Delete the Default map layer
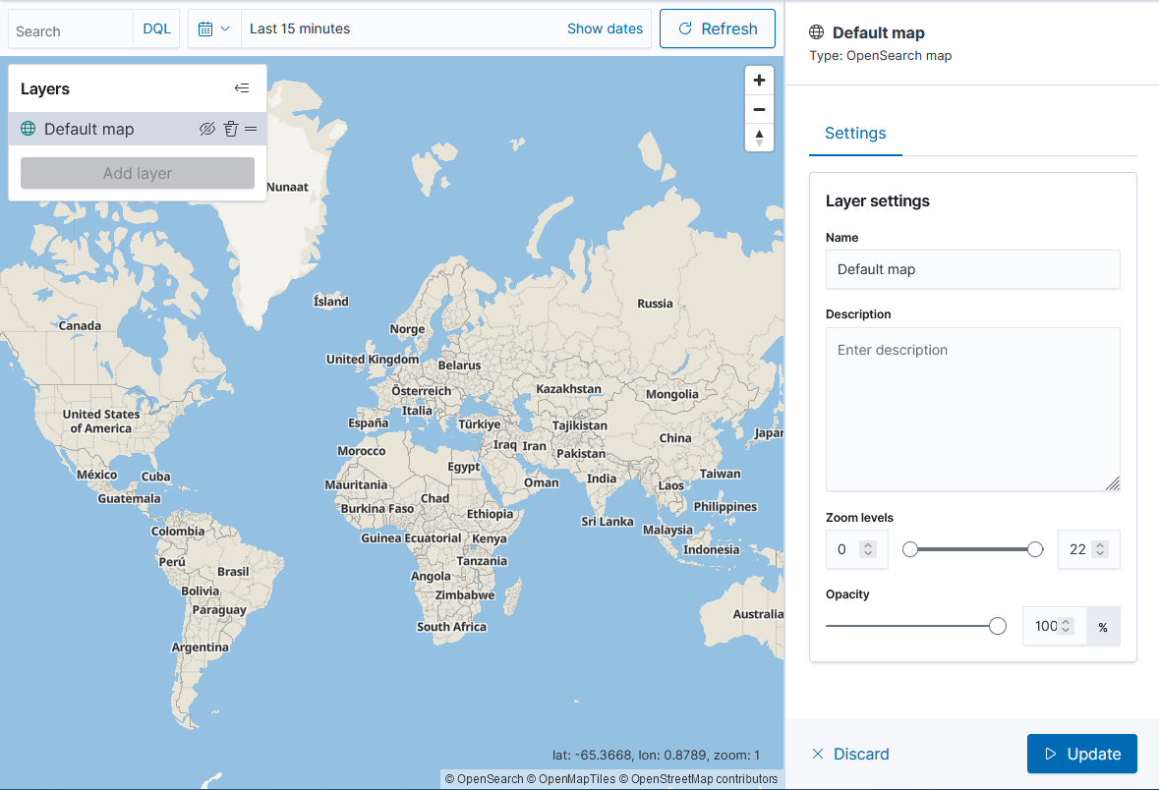 [230, 129]
